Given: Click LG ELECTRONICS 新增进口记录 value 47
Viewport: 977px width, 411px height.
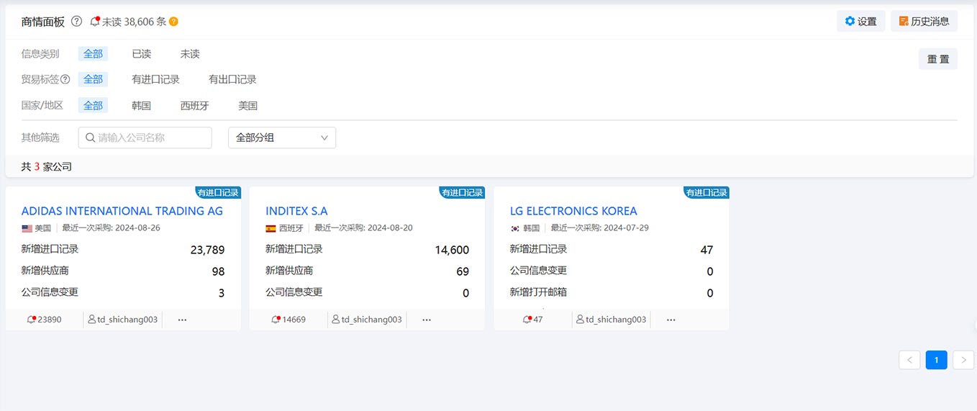Looking at the screenshot, I should coord(706,250).
